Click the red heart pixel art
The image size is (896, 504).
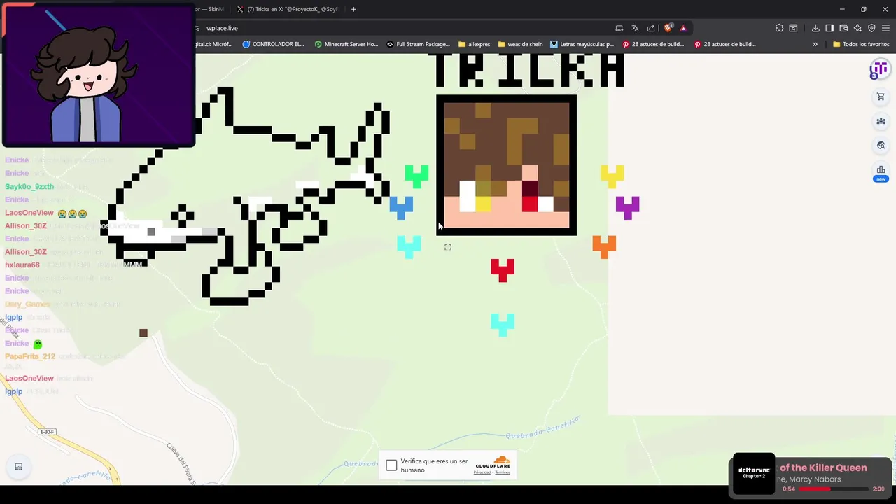pos(503,269)
